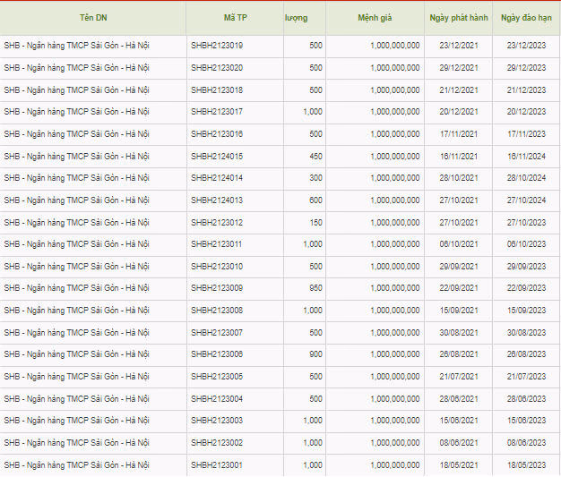Select bond code SHBH2124015

[x=217, y=157]
